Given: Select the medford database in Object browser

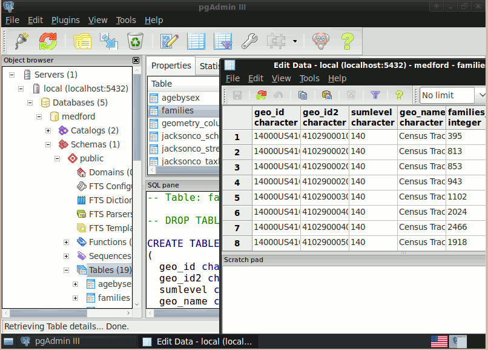Looking at the screenshot, I should (78, 116).
